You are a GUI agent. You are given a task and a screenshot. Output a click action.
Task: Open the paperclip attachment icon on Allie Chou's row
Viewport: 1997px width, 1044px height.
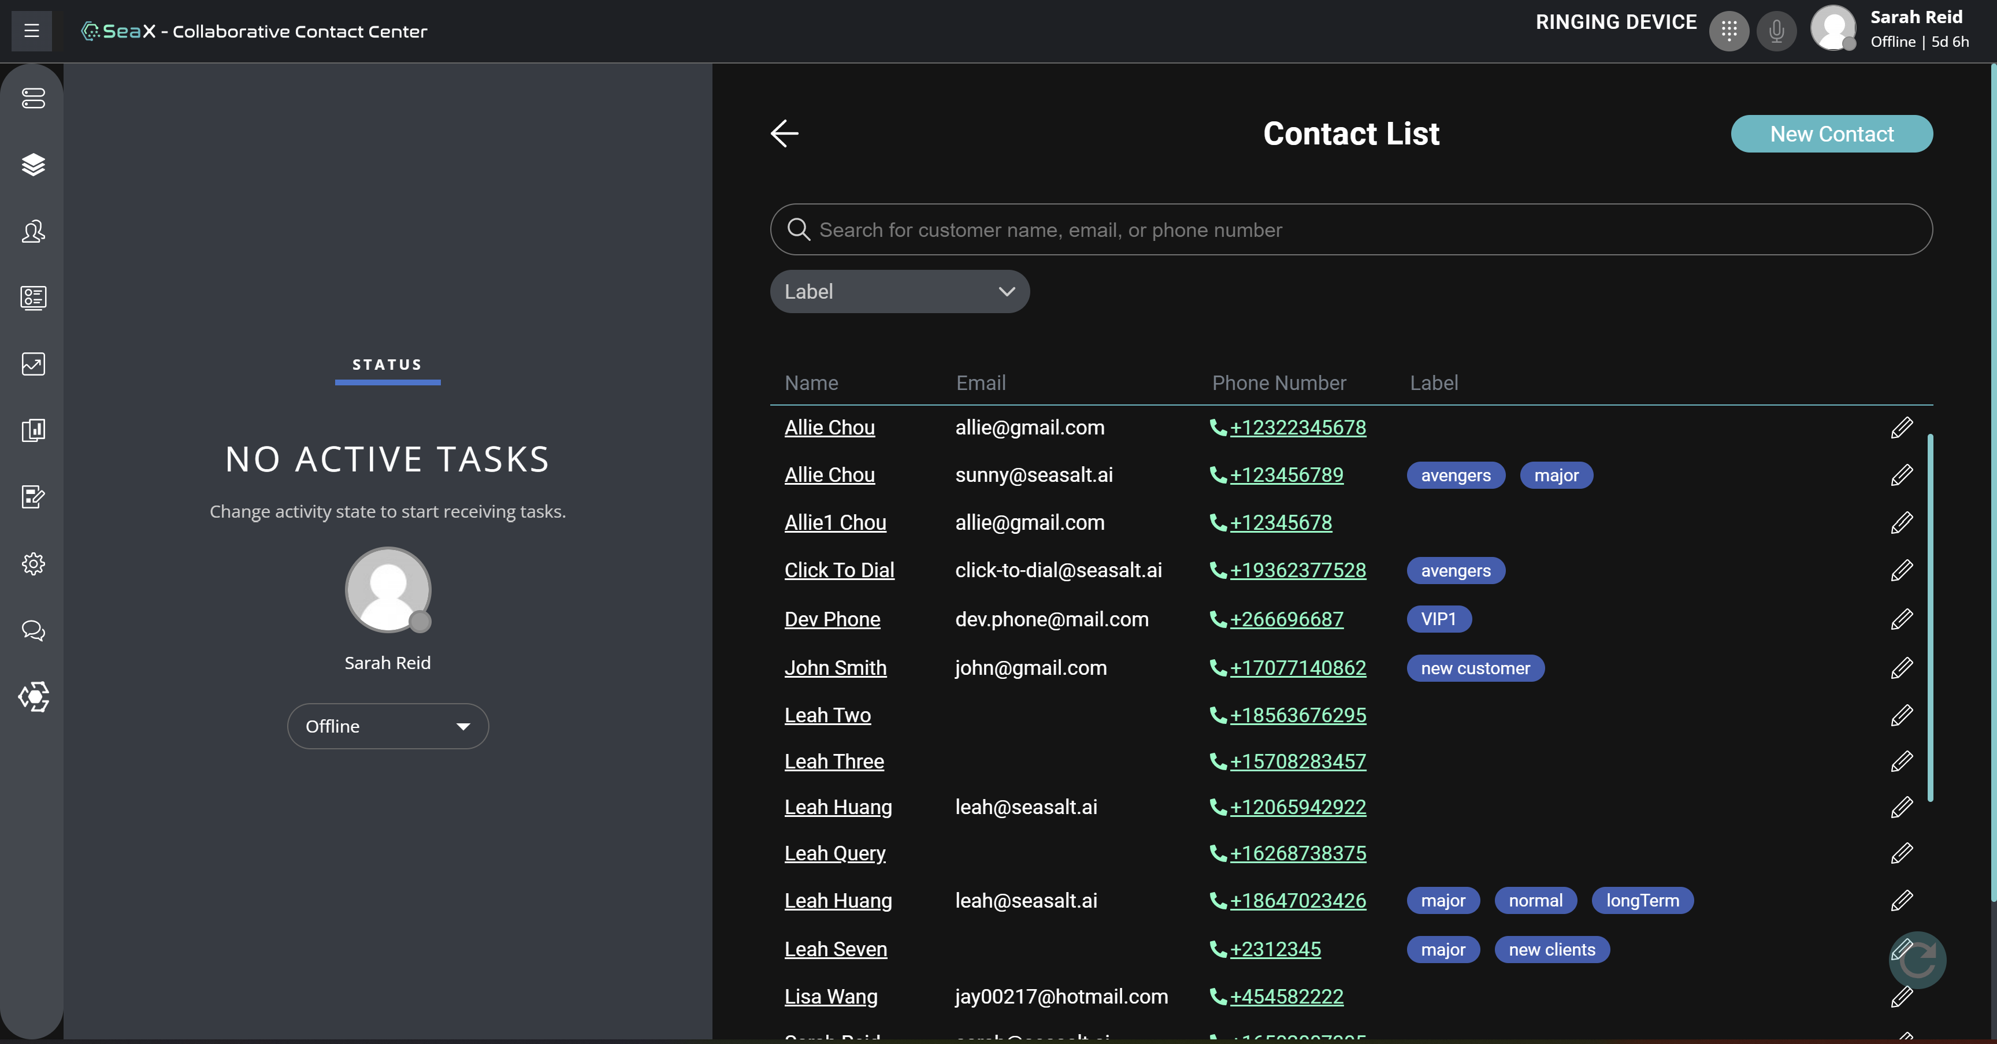click(x=1902, y=427)
